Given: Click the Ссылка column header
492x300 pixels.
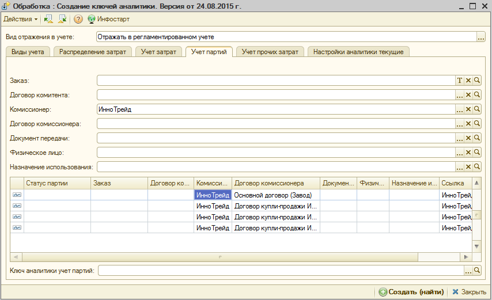Looking at the screenshot, I should tap(456, 183).
